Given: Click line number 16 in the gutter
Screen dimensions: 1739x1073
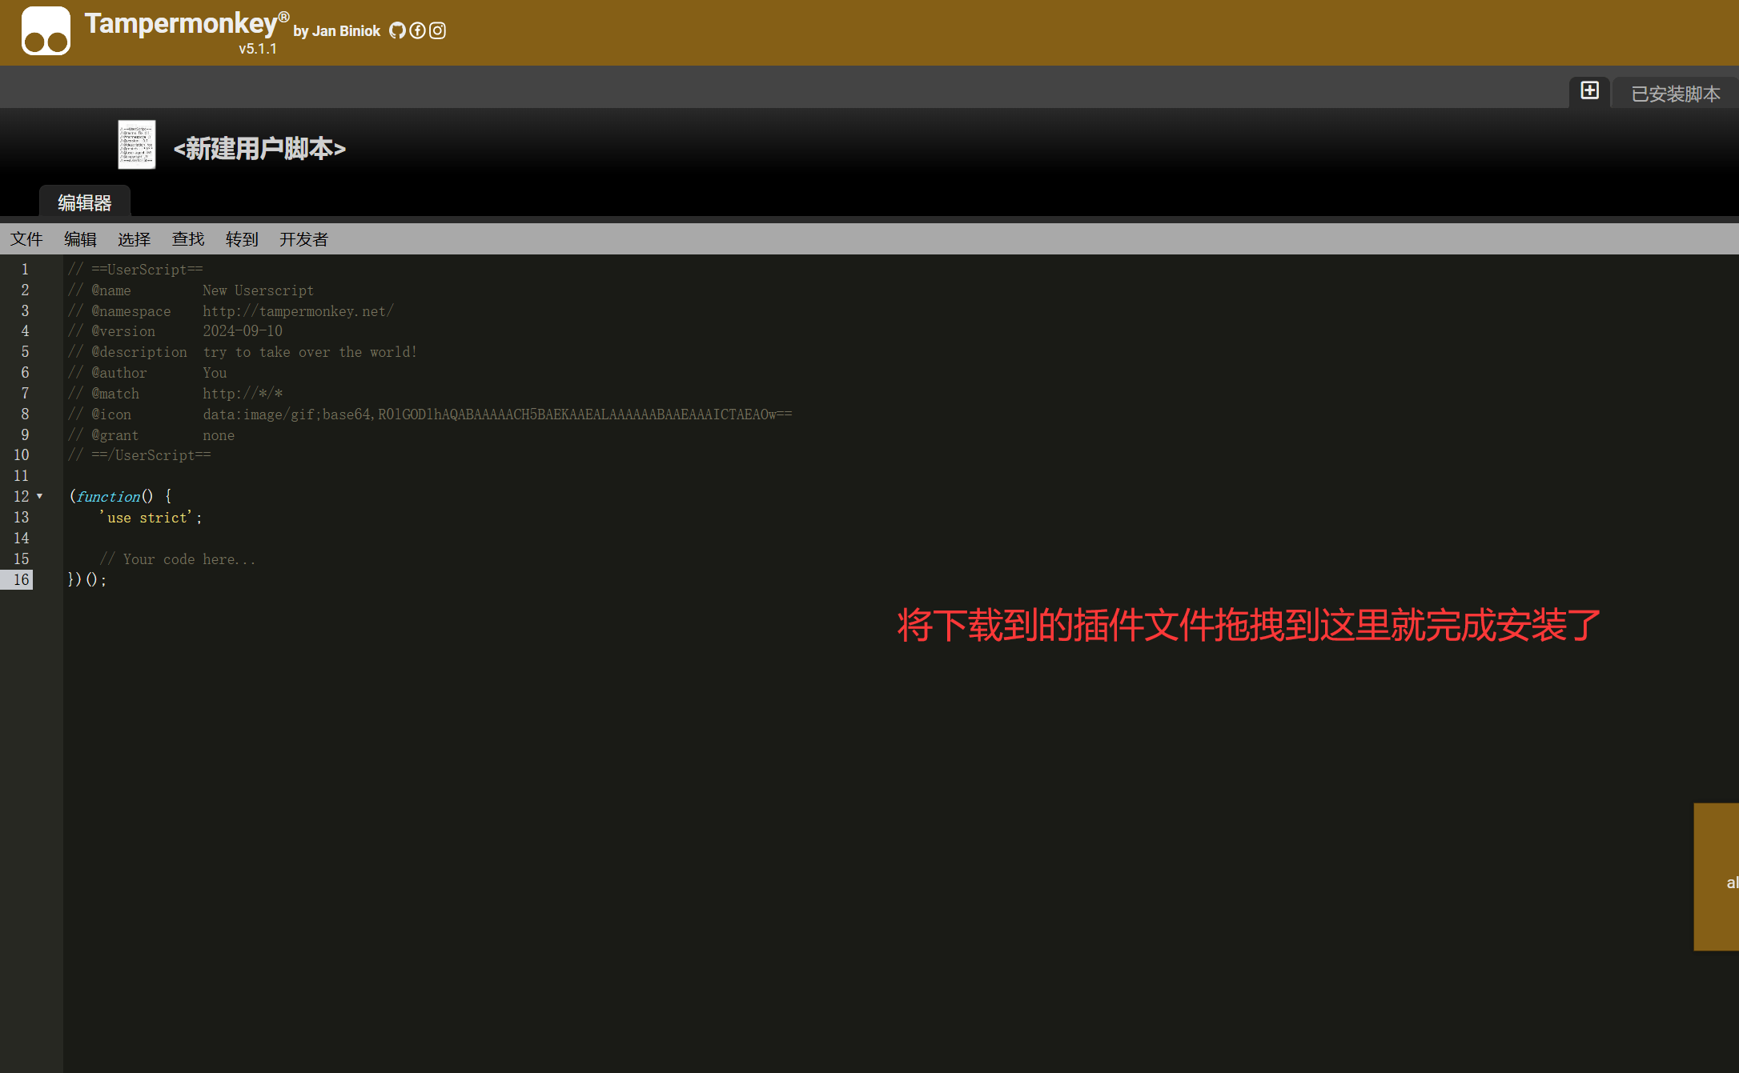Looking at the screenshot, I should coord(21,579).
